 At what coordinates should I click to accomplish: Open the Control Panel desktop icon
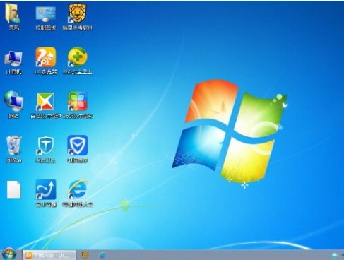point(46,17)
